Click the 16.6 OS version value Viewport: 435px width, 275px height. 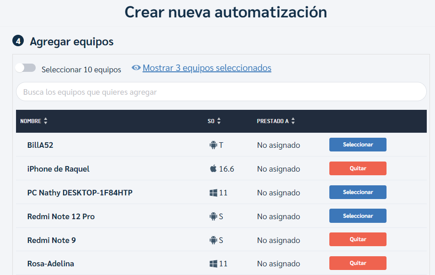click(x=227, y=169)
